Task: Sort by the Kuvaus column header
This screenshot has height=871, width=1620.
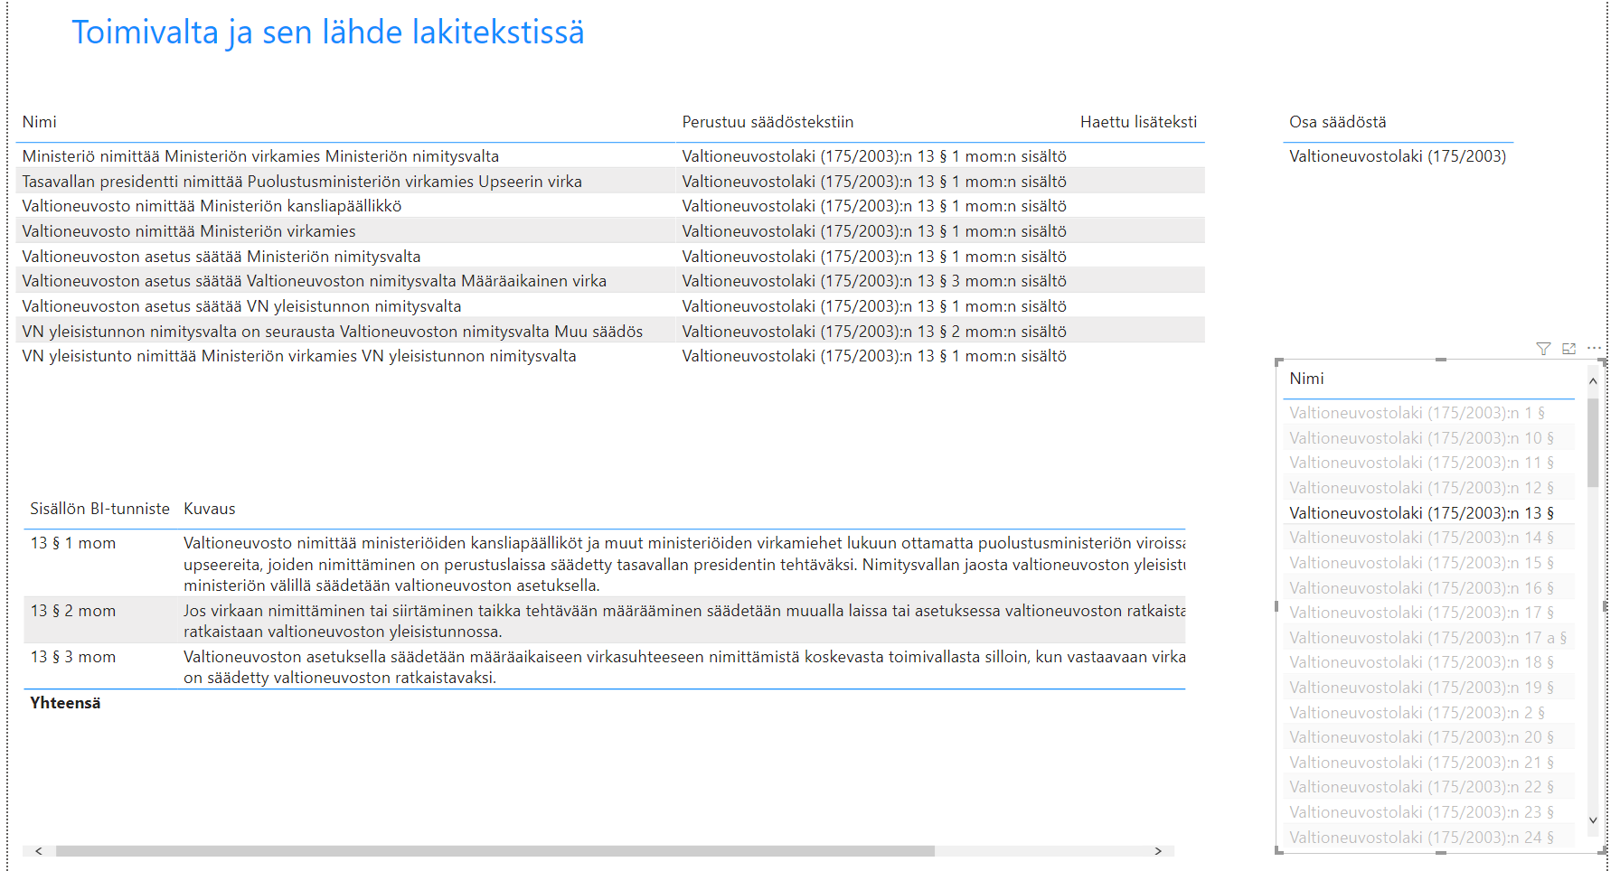Action: click(210, 509)
